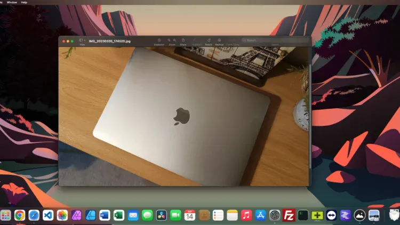Open the Window menu in the menu bar
Viewport: 400px width, 225px height.
[x=12, y=2]
